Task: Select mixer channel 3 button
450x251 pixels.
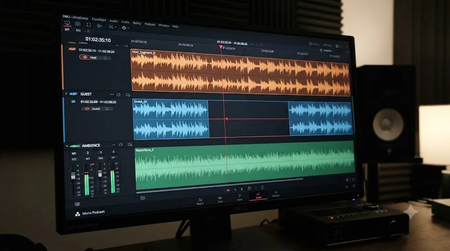Action: (x=101, y=152)
